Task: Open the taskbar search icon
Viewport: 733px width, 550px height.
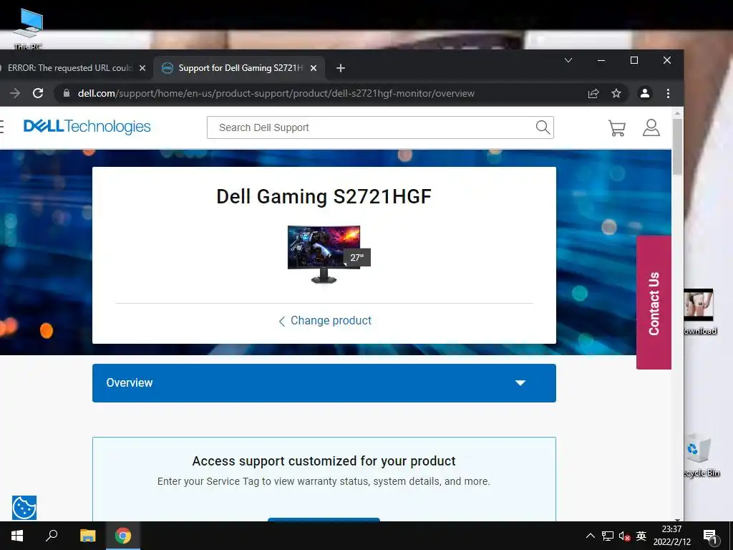Action: [x=52, y=536]
